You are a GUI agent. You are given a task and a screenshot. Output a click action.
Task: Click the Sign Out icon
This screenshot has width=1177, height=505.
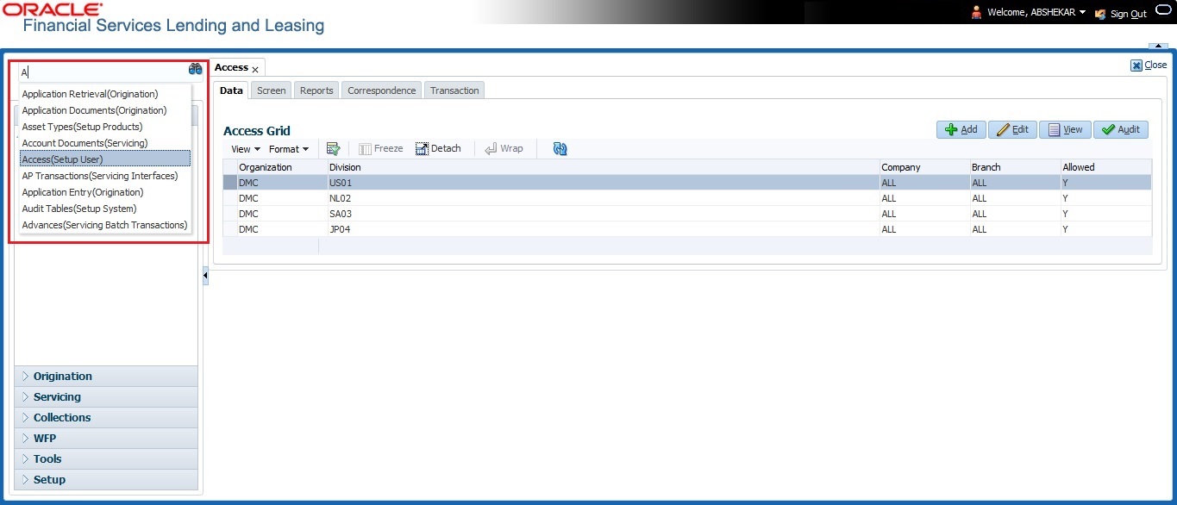[x=1100, y=14]
